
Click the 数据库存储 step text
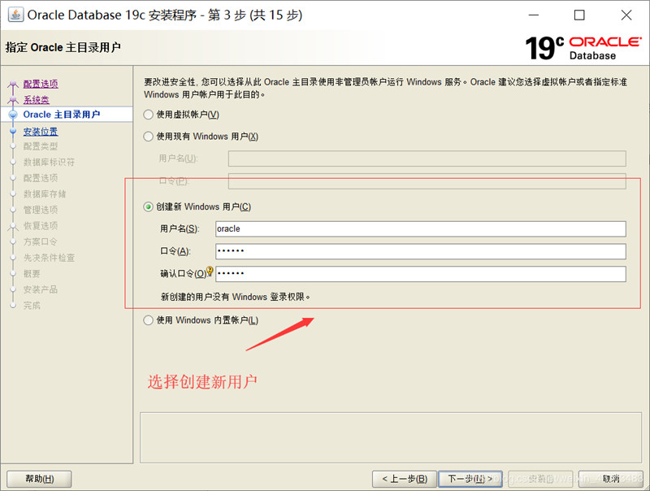point(45,194)
